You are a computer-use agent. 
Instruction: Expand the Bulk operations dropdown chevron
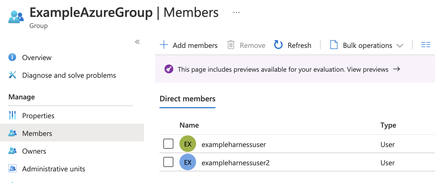click(x=400, y=45)
